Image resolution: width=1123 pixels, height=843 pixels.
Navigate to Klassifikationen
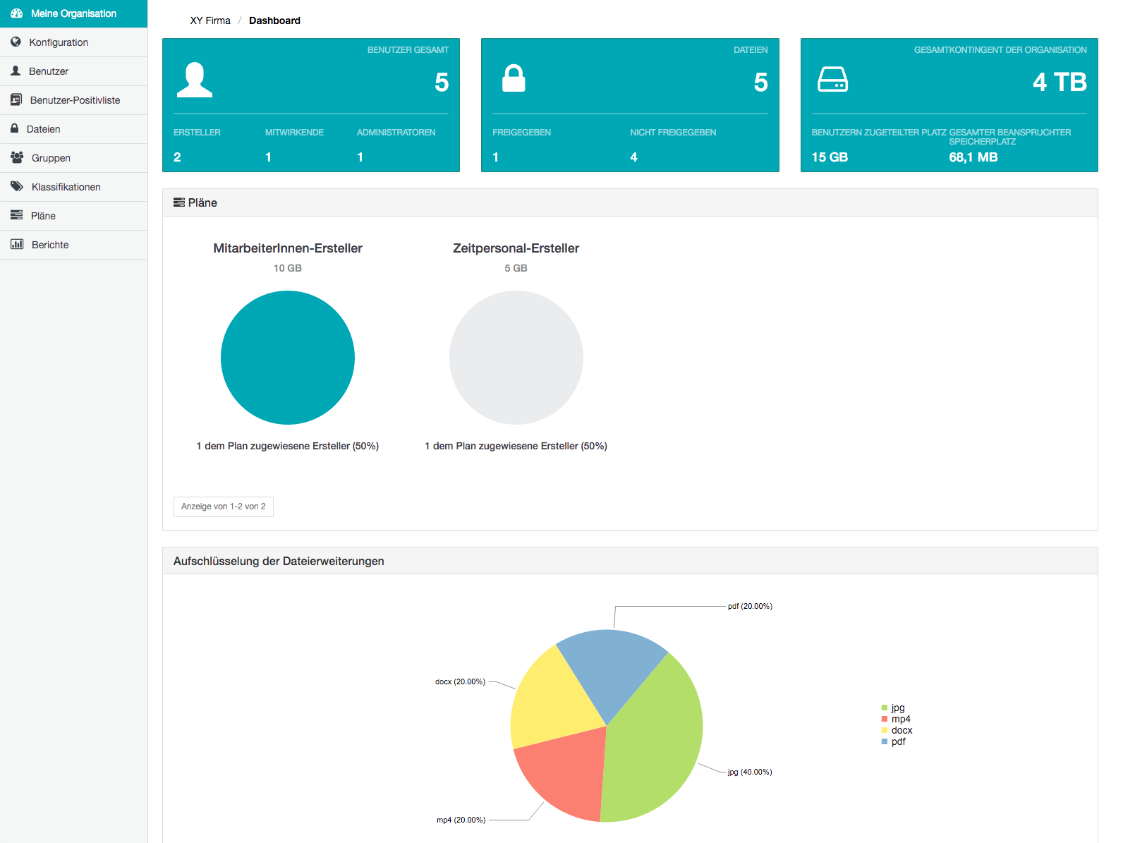[x=73, y=187]
